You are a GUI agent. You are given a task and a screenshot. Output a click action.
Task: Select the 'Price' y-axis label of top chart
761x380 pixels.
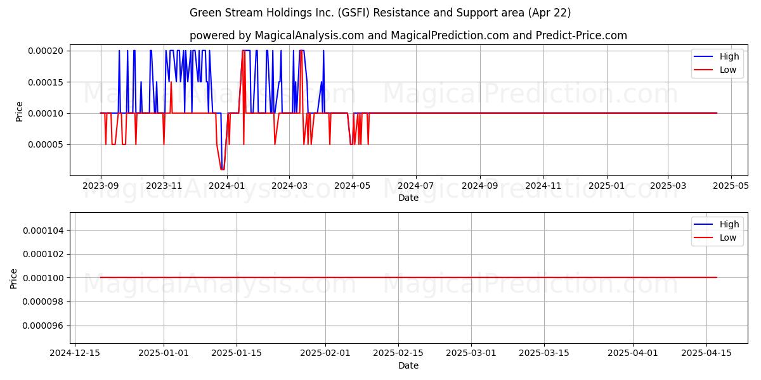19,111
